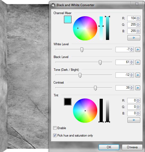Viewport: 145px width, 152px height.
Task: Click the Contrast slider handle
Action: [x=95, y=88]
